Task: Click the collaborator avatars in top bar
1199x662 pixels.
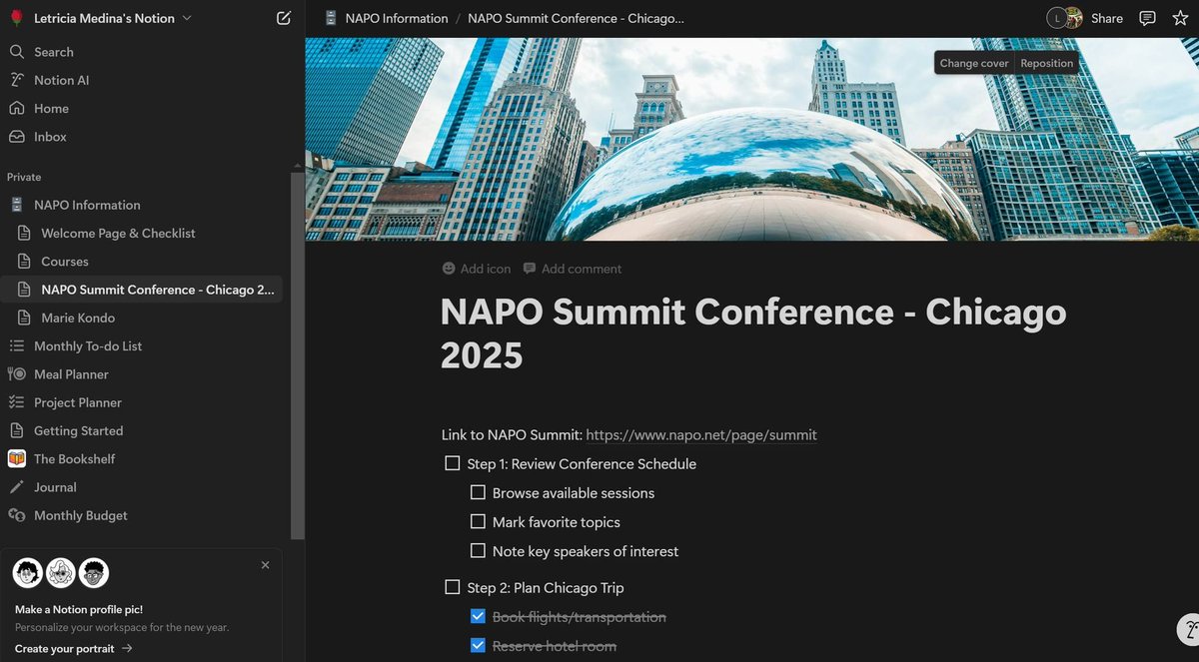Action: point(1065,18)
